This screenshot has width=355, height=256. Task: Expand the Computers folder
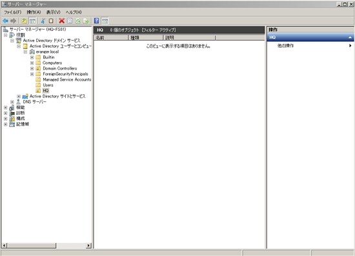pyautogui.click(x=32, y=63)
